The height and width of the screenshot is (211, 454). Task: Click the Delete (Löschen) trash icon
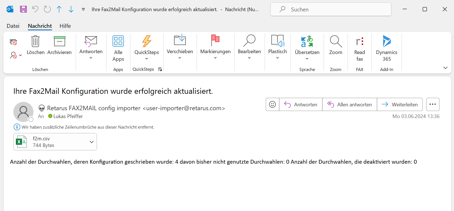[35, 41]
